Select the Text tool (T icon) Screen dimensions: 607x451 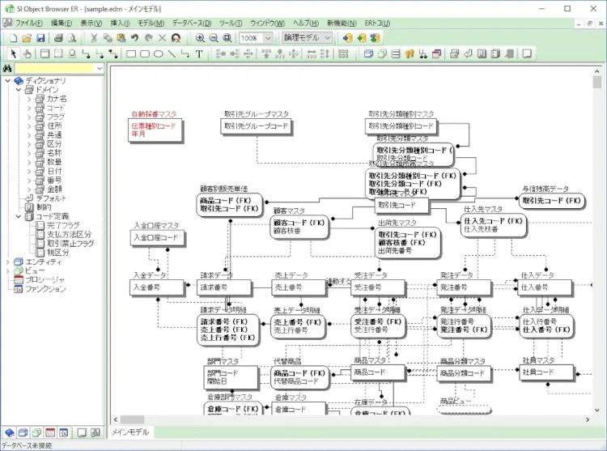[x=199, y=54]
